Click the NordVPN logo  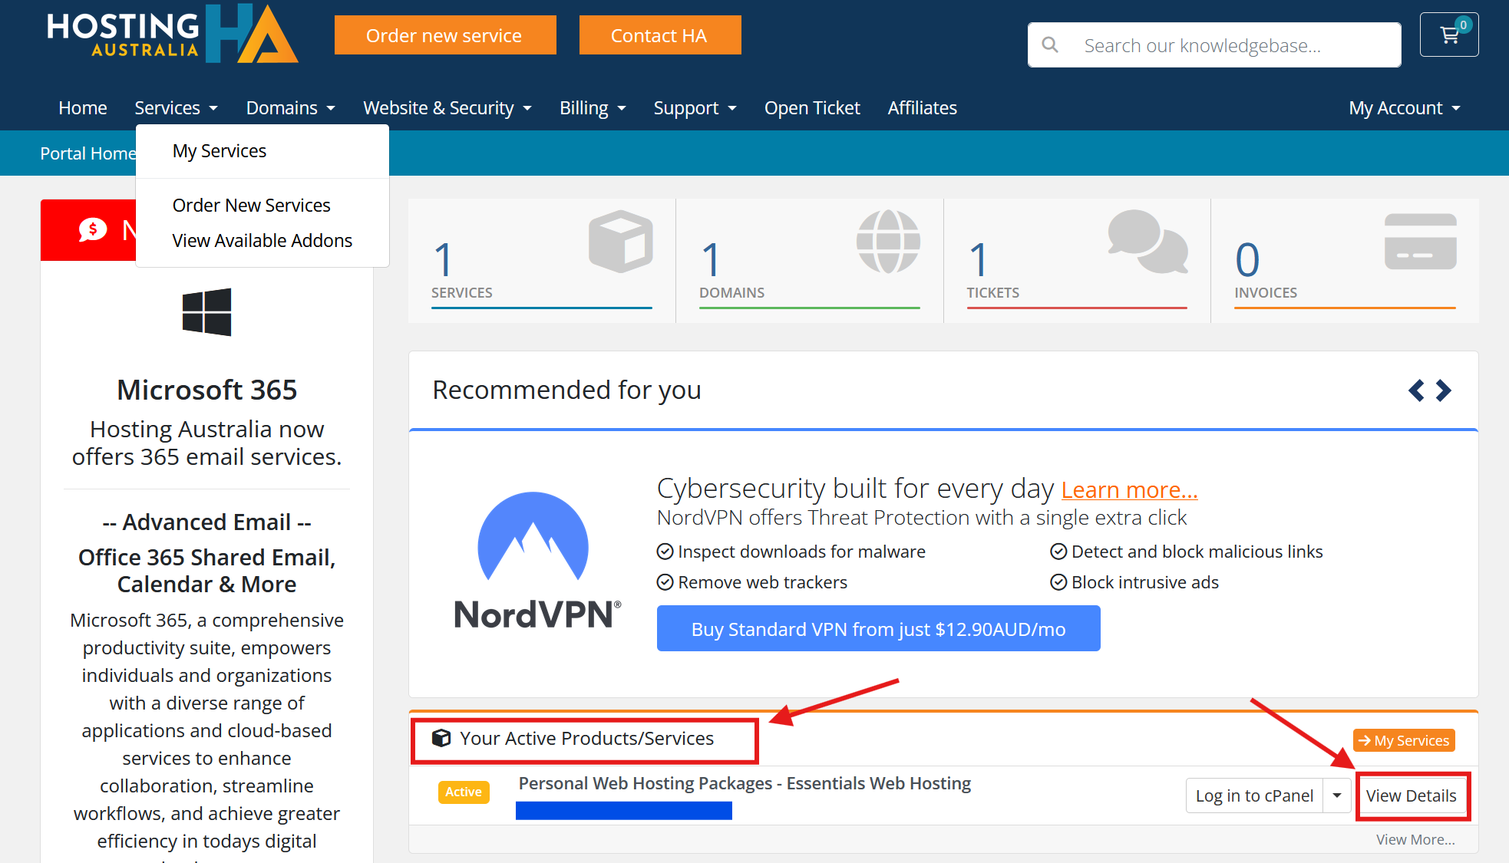(x=537, y=561)
